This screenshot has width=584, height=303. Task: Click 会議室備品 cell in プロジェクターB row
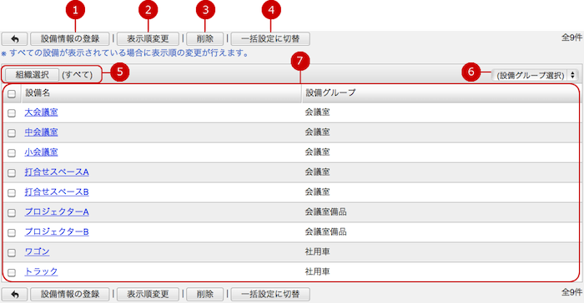click(326, 232)
